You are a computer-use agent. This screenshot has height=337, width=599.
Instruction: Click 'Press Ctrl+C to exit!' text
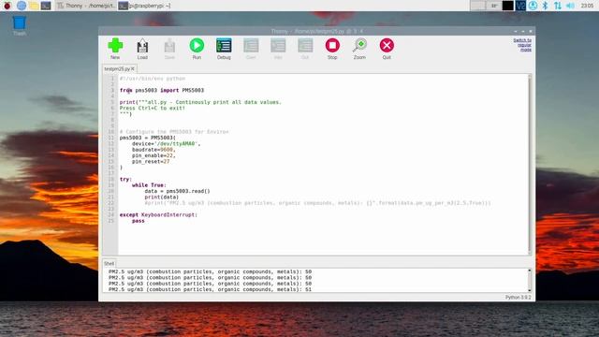[x=152, y=109]
